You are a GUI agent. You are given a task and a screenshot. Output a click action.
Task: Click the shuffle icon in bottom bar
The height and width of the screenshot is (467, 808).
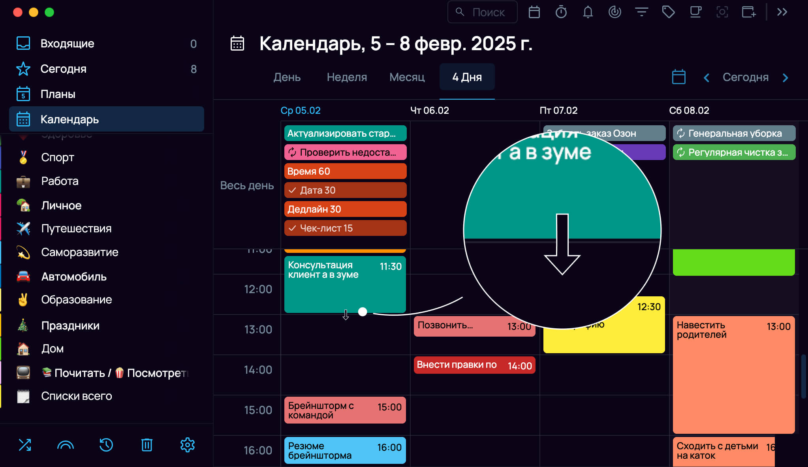pyautogui.click(x=25, y=445)
